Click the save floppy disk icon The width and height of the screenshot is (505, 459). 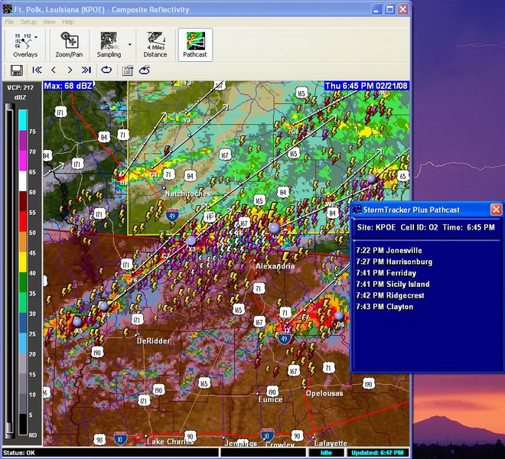pyautogui.click(x=15, y=70)
